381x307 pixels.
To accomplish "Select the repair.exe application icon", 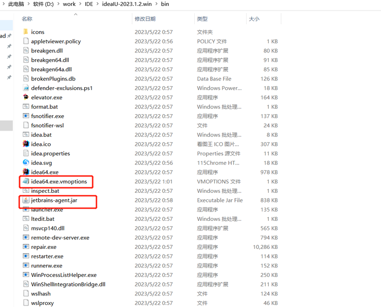I will pyautogui.click(x=26, y=247).
